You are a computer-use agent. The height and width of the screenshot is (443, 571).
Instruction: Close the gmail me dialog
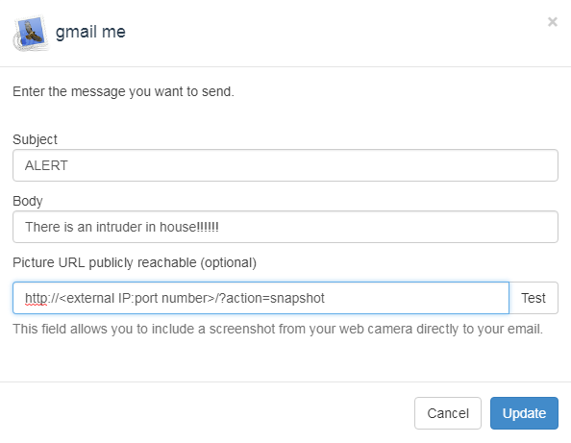click(x=553, y=22)
